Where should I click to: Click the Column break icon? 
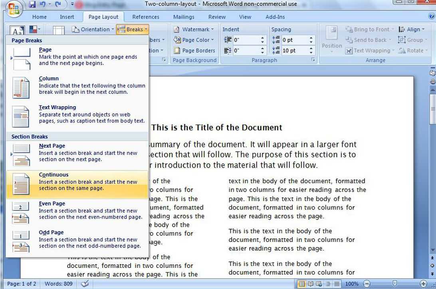(x=21, y=87)
